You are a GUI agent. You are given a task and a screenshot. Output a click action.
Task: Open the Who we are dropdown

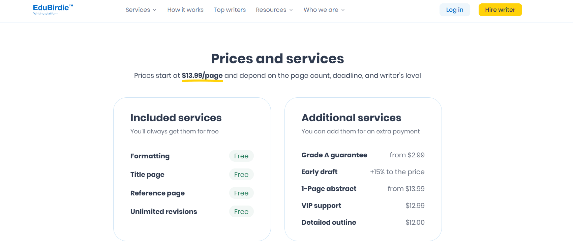tap(324, 10)
